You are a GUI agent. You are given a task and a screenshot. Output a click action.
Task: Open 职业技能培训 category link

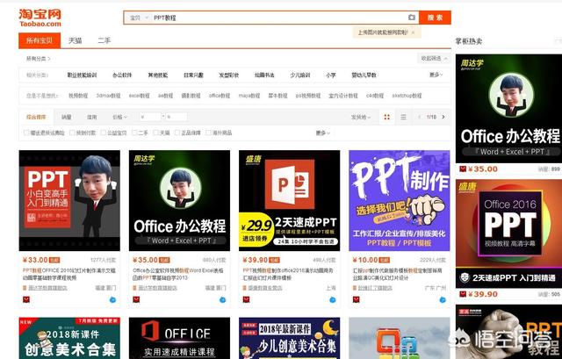tap(82, 75)
